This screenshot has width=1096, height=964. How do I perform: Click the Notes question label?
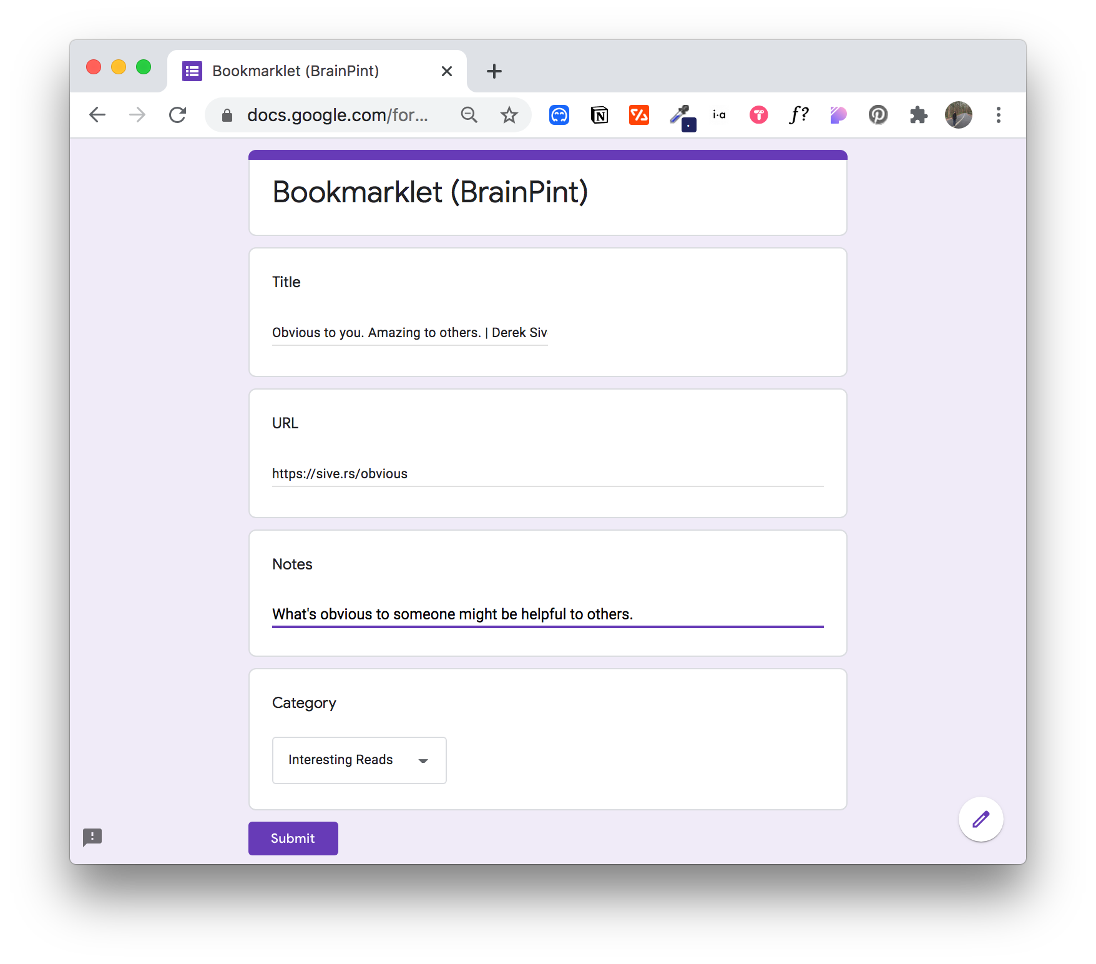292,564
